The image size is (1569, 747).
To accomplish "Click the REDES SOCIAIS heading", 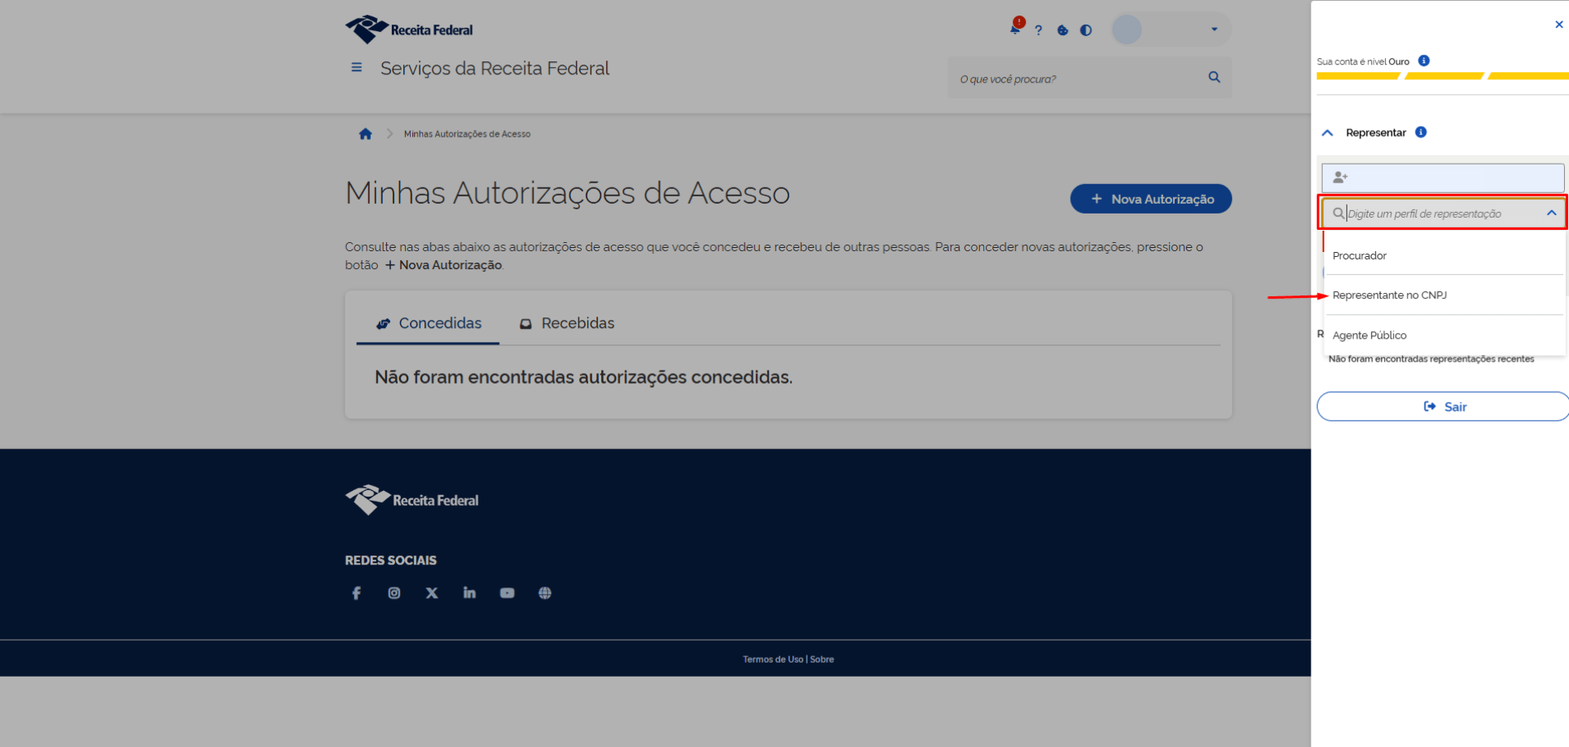I will 391,560.
